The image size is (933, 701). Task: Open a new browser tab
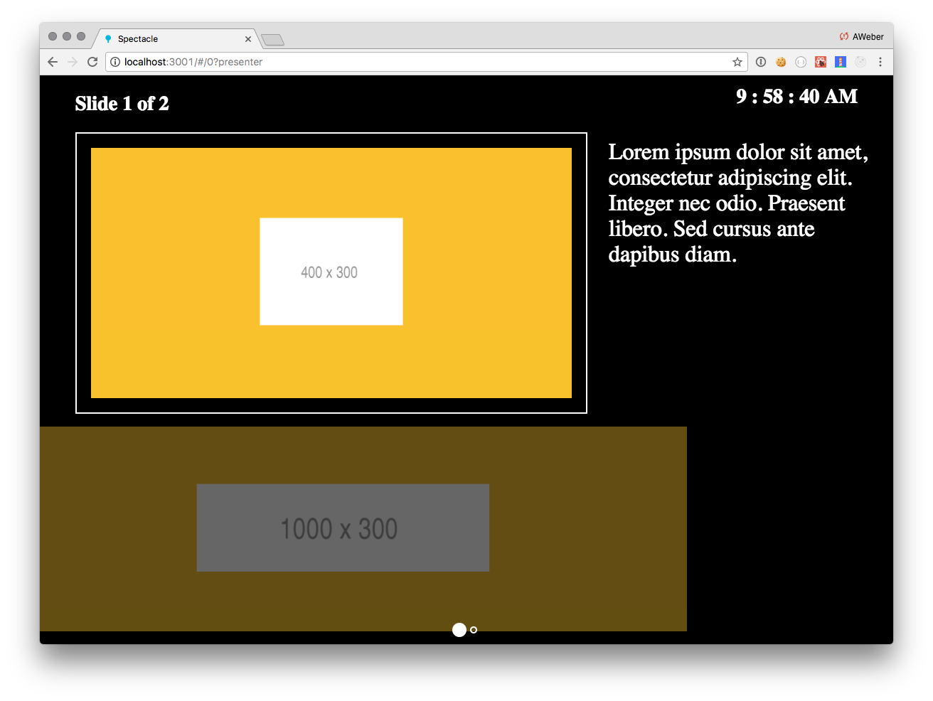click(272, 40)
